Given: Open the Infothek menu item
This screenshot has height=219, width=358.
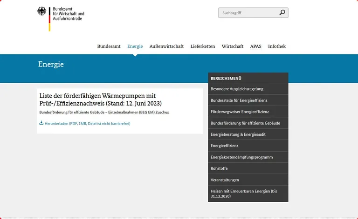Looking at the screenshot, I should click(276, 46).
